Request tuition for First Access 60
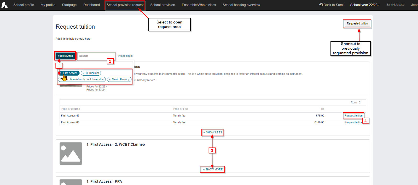This screenshot has width=418, height=185. [x=353, y=122]
